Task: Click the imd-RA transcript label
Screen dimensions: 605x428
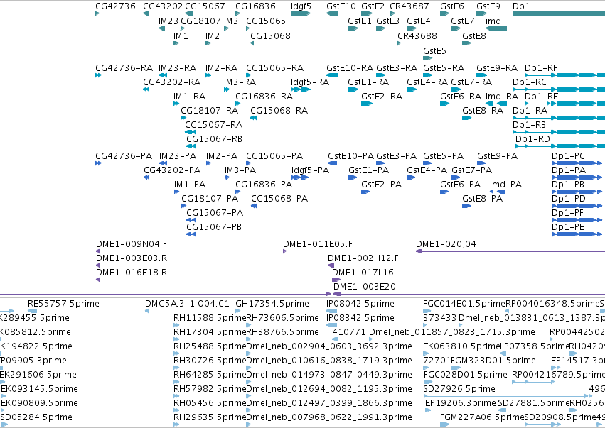Action: pyautogui.click(x=502, y=97)
